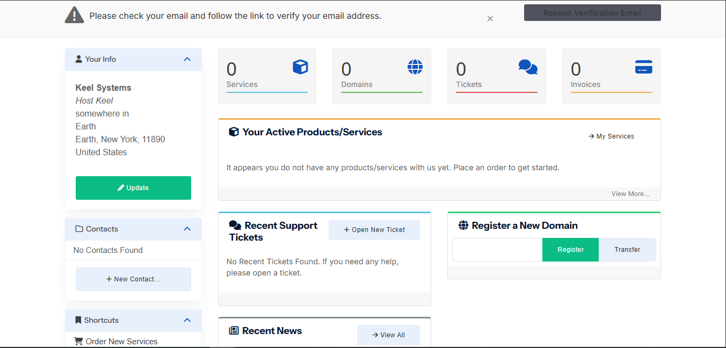Click the Domains globe icon
The image size is (726, 348).
[x=415, y=67]
